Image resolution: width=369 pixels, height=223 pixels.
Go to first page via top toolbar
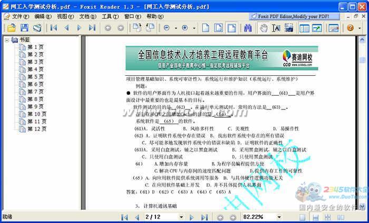tap(53, 28)
